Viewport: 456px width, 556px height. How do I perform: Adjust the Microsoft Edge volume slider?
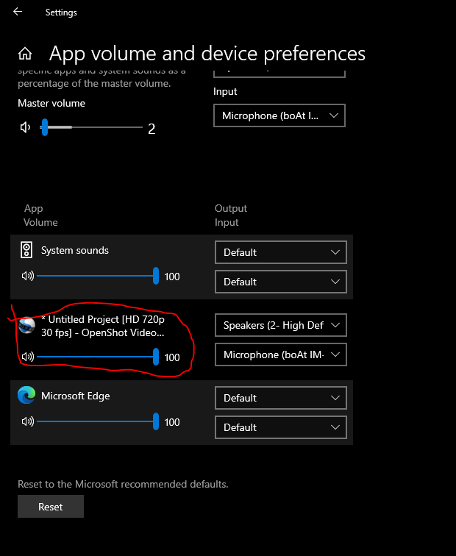[x=98, y=421]
